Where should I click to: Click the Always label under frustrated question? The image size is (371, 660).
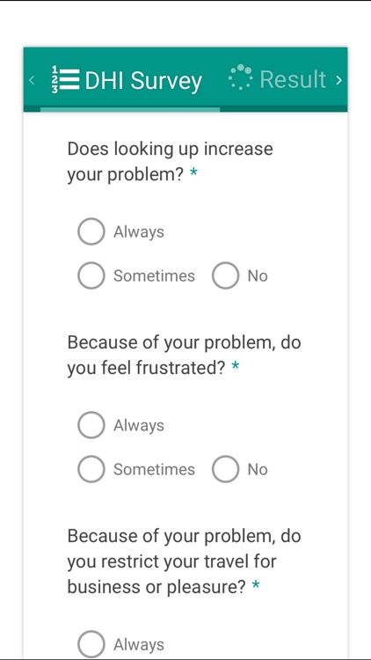click(x=139, y=426)
